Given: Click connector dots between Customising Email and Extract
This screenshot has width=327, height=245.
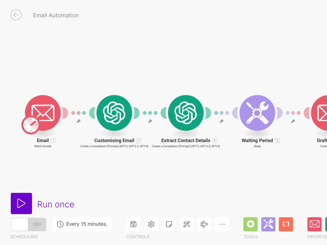Looking at the screenshot, I should (x=150, y=113).
